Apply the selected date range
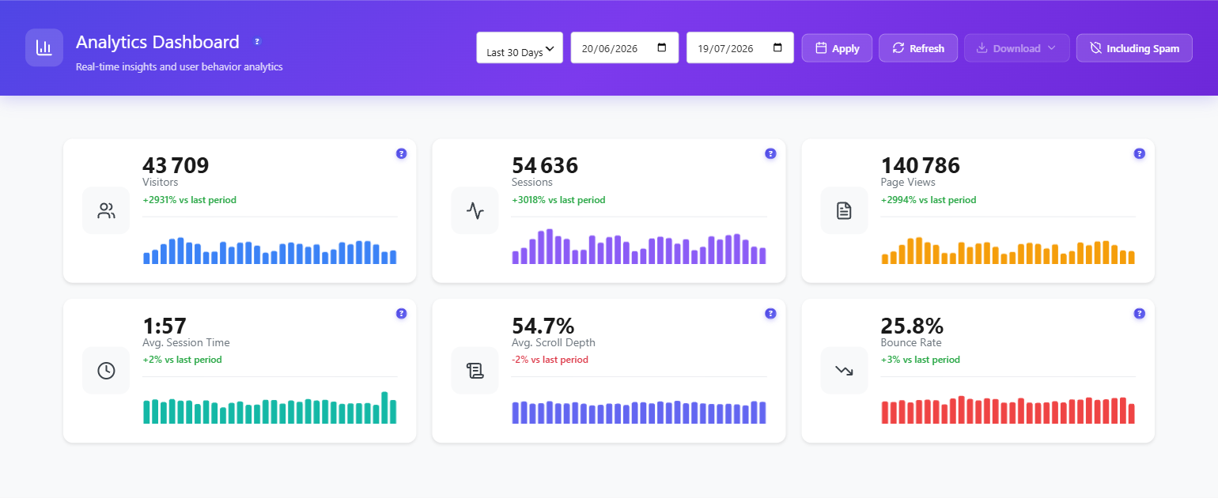1218x498 pixels. click(837, 47)
